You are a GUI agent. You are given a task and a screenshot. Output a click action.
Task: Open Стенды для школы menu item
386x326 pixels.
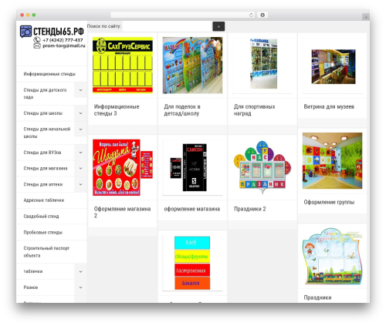click(x=43, y=113)
